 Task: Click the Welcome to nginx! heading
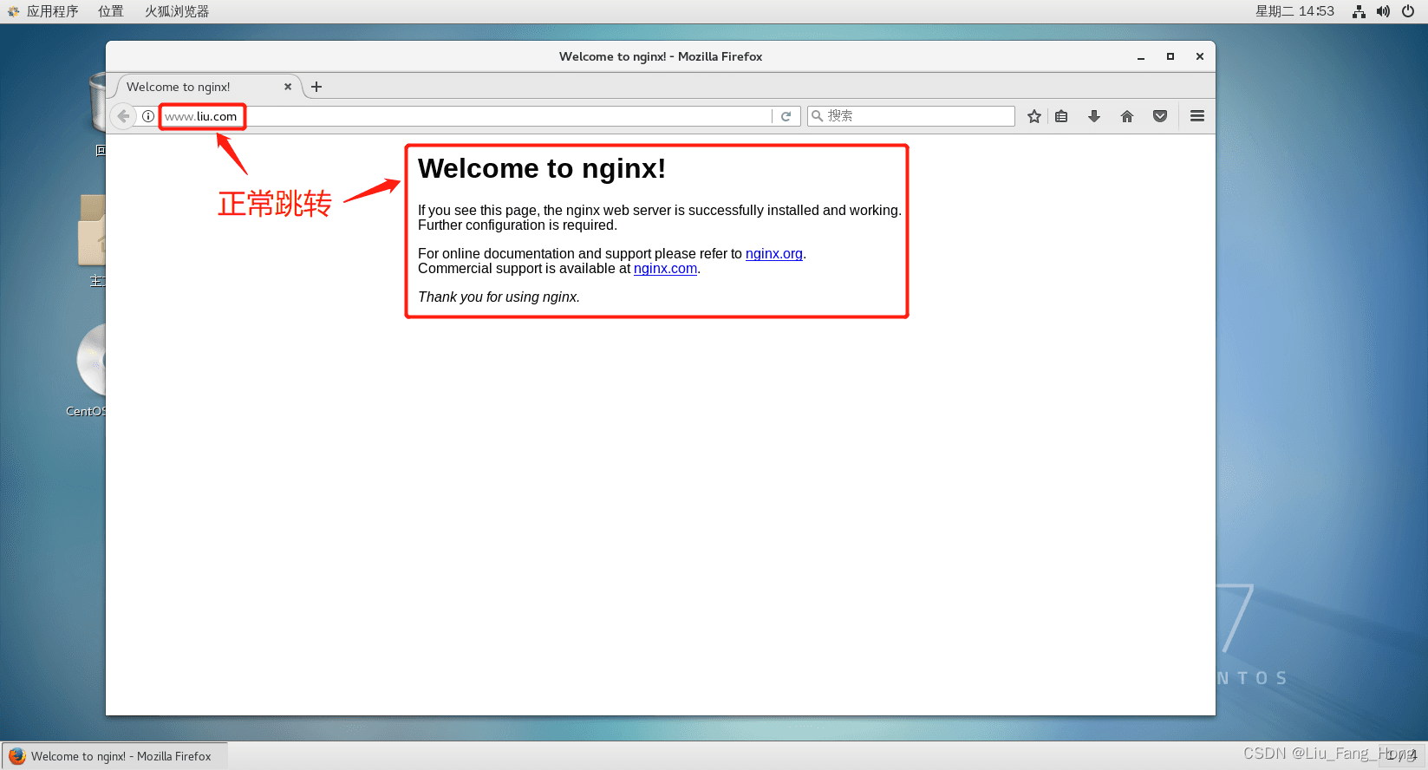point(542,168)
